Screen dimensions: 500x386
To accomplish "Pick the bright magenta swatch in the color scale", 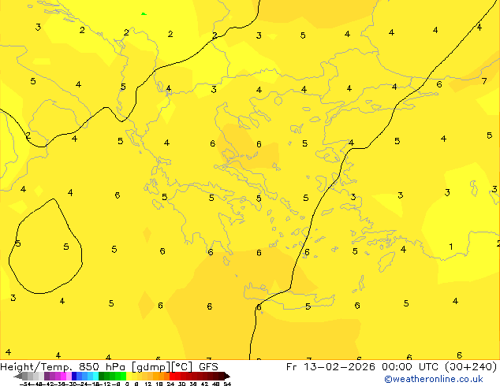I will (63, 376).
